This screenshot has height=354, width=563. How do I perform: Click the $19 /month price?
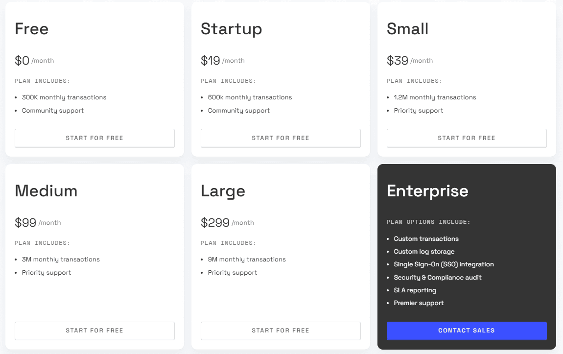223,61
